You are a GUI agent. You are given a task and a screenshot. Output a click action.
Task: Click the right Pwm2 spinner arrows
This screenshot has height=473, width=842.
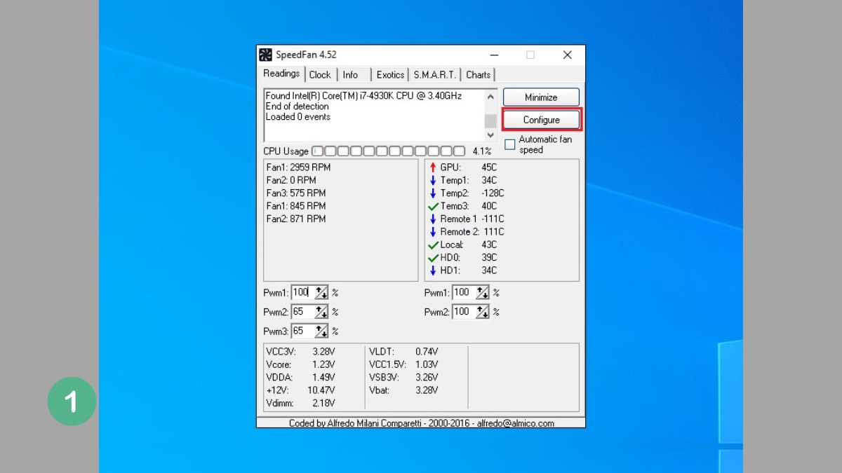click(483, 312)
